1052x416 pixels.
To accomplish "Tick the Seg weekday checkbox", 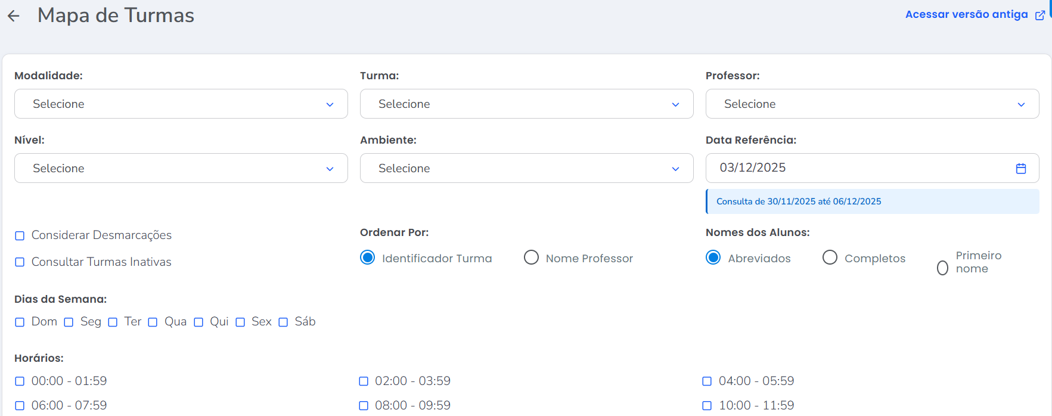I will (x=69, y=322).
